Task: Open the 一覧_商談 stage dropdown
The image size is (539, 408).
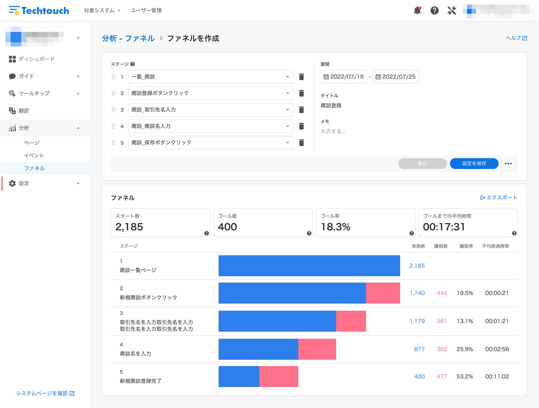Action: pos(211,77)
